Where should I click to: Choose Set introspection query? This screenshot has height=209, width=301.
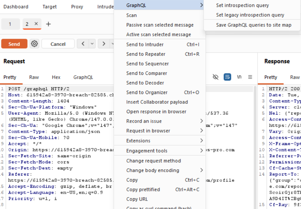[252, 5]
